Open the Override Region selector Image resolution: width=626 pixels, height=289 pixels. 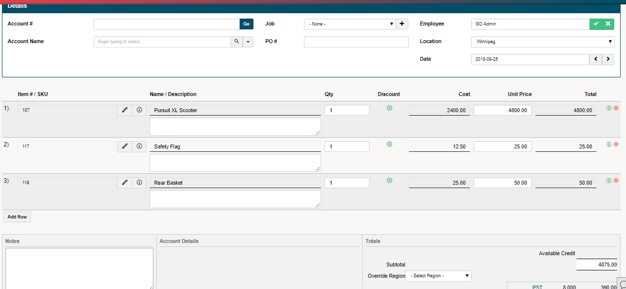pyautogui.click(x=438, y=276)
